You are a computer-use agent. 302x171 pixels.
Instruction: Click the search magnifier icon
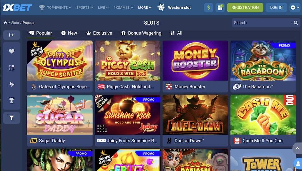[296, 23]
